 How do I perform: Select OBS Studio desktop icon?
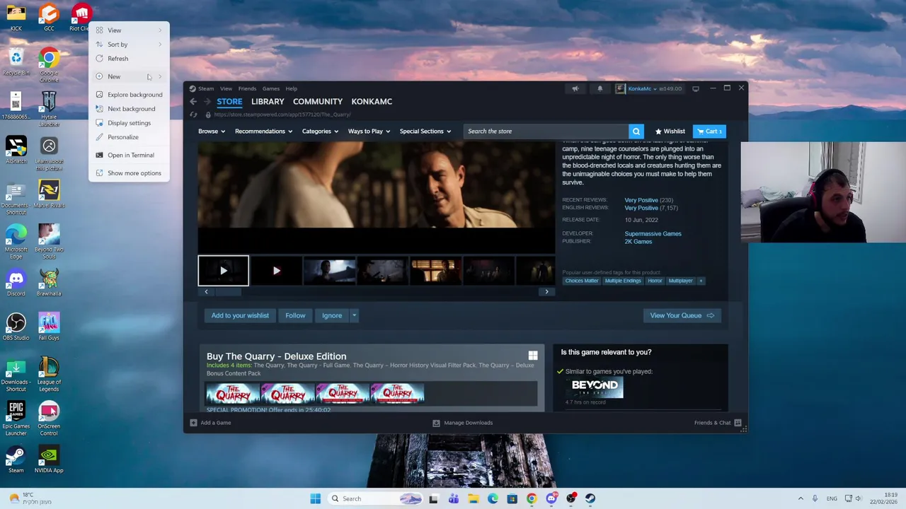[16, 327]
